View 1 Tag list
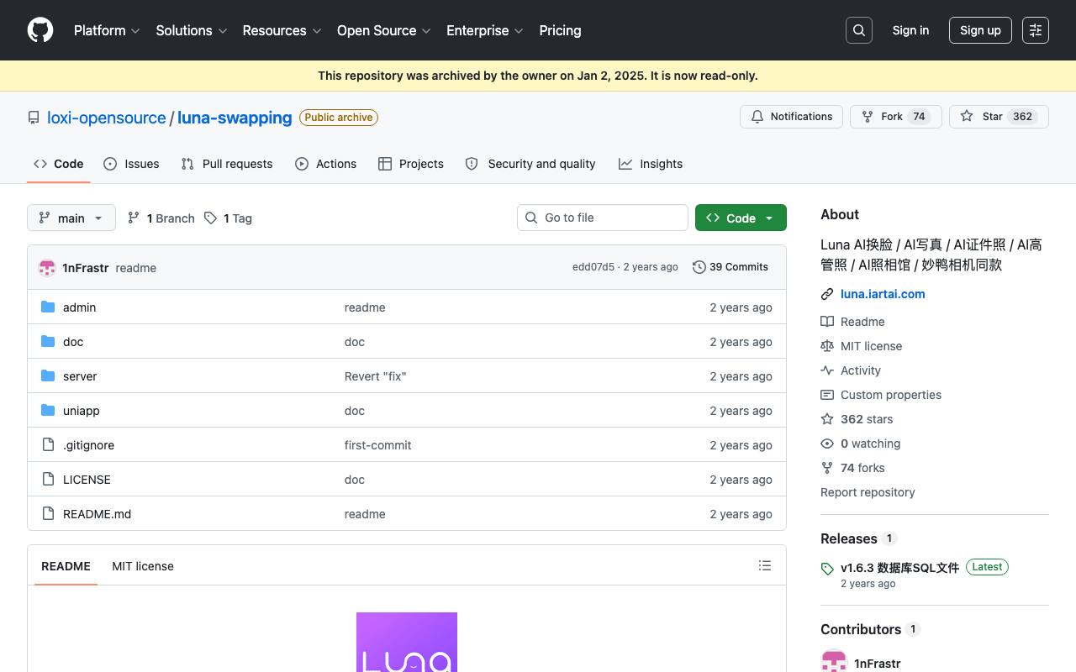Image resolution: width=1076 pixels, height=672 pixels. click(x=229, y=218)
